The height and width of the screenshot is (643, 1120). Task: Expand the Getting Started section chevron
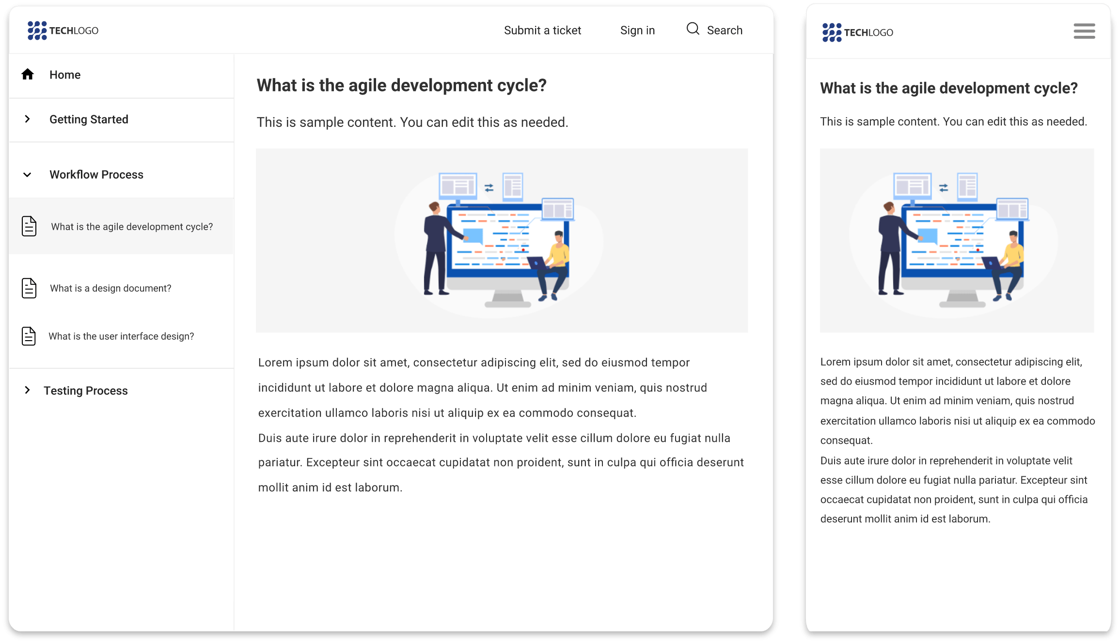click(x=28, y=119)
